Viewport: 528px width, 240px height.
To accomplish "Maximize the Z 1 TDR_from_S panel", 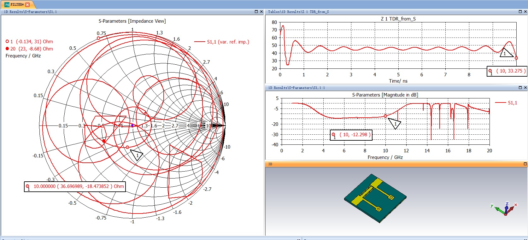I will [520, 12].
